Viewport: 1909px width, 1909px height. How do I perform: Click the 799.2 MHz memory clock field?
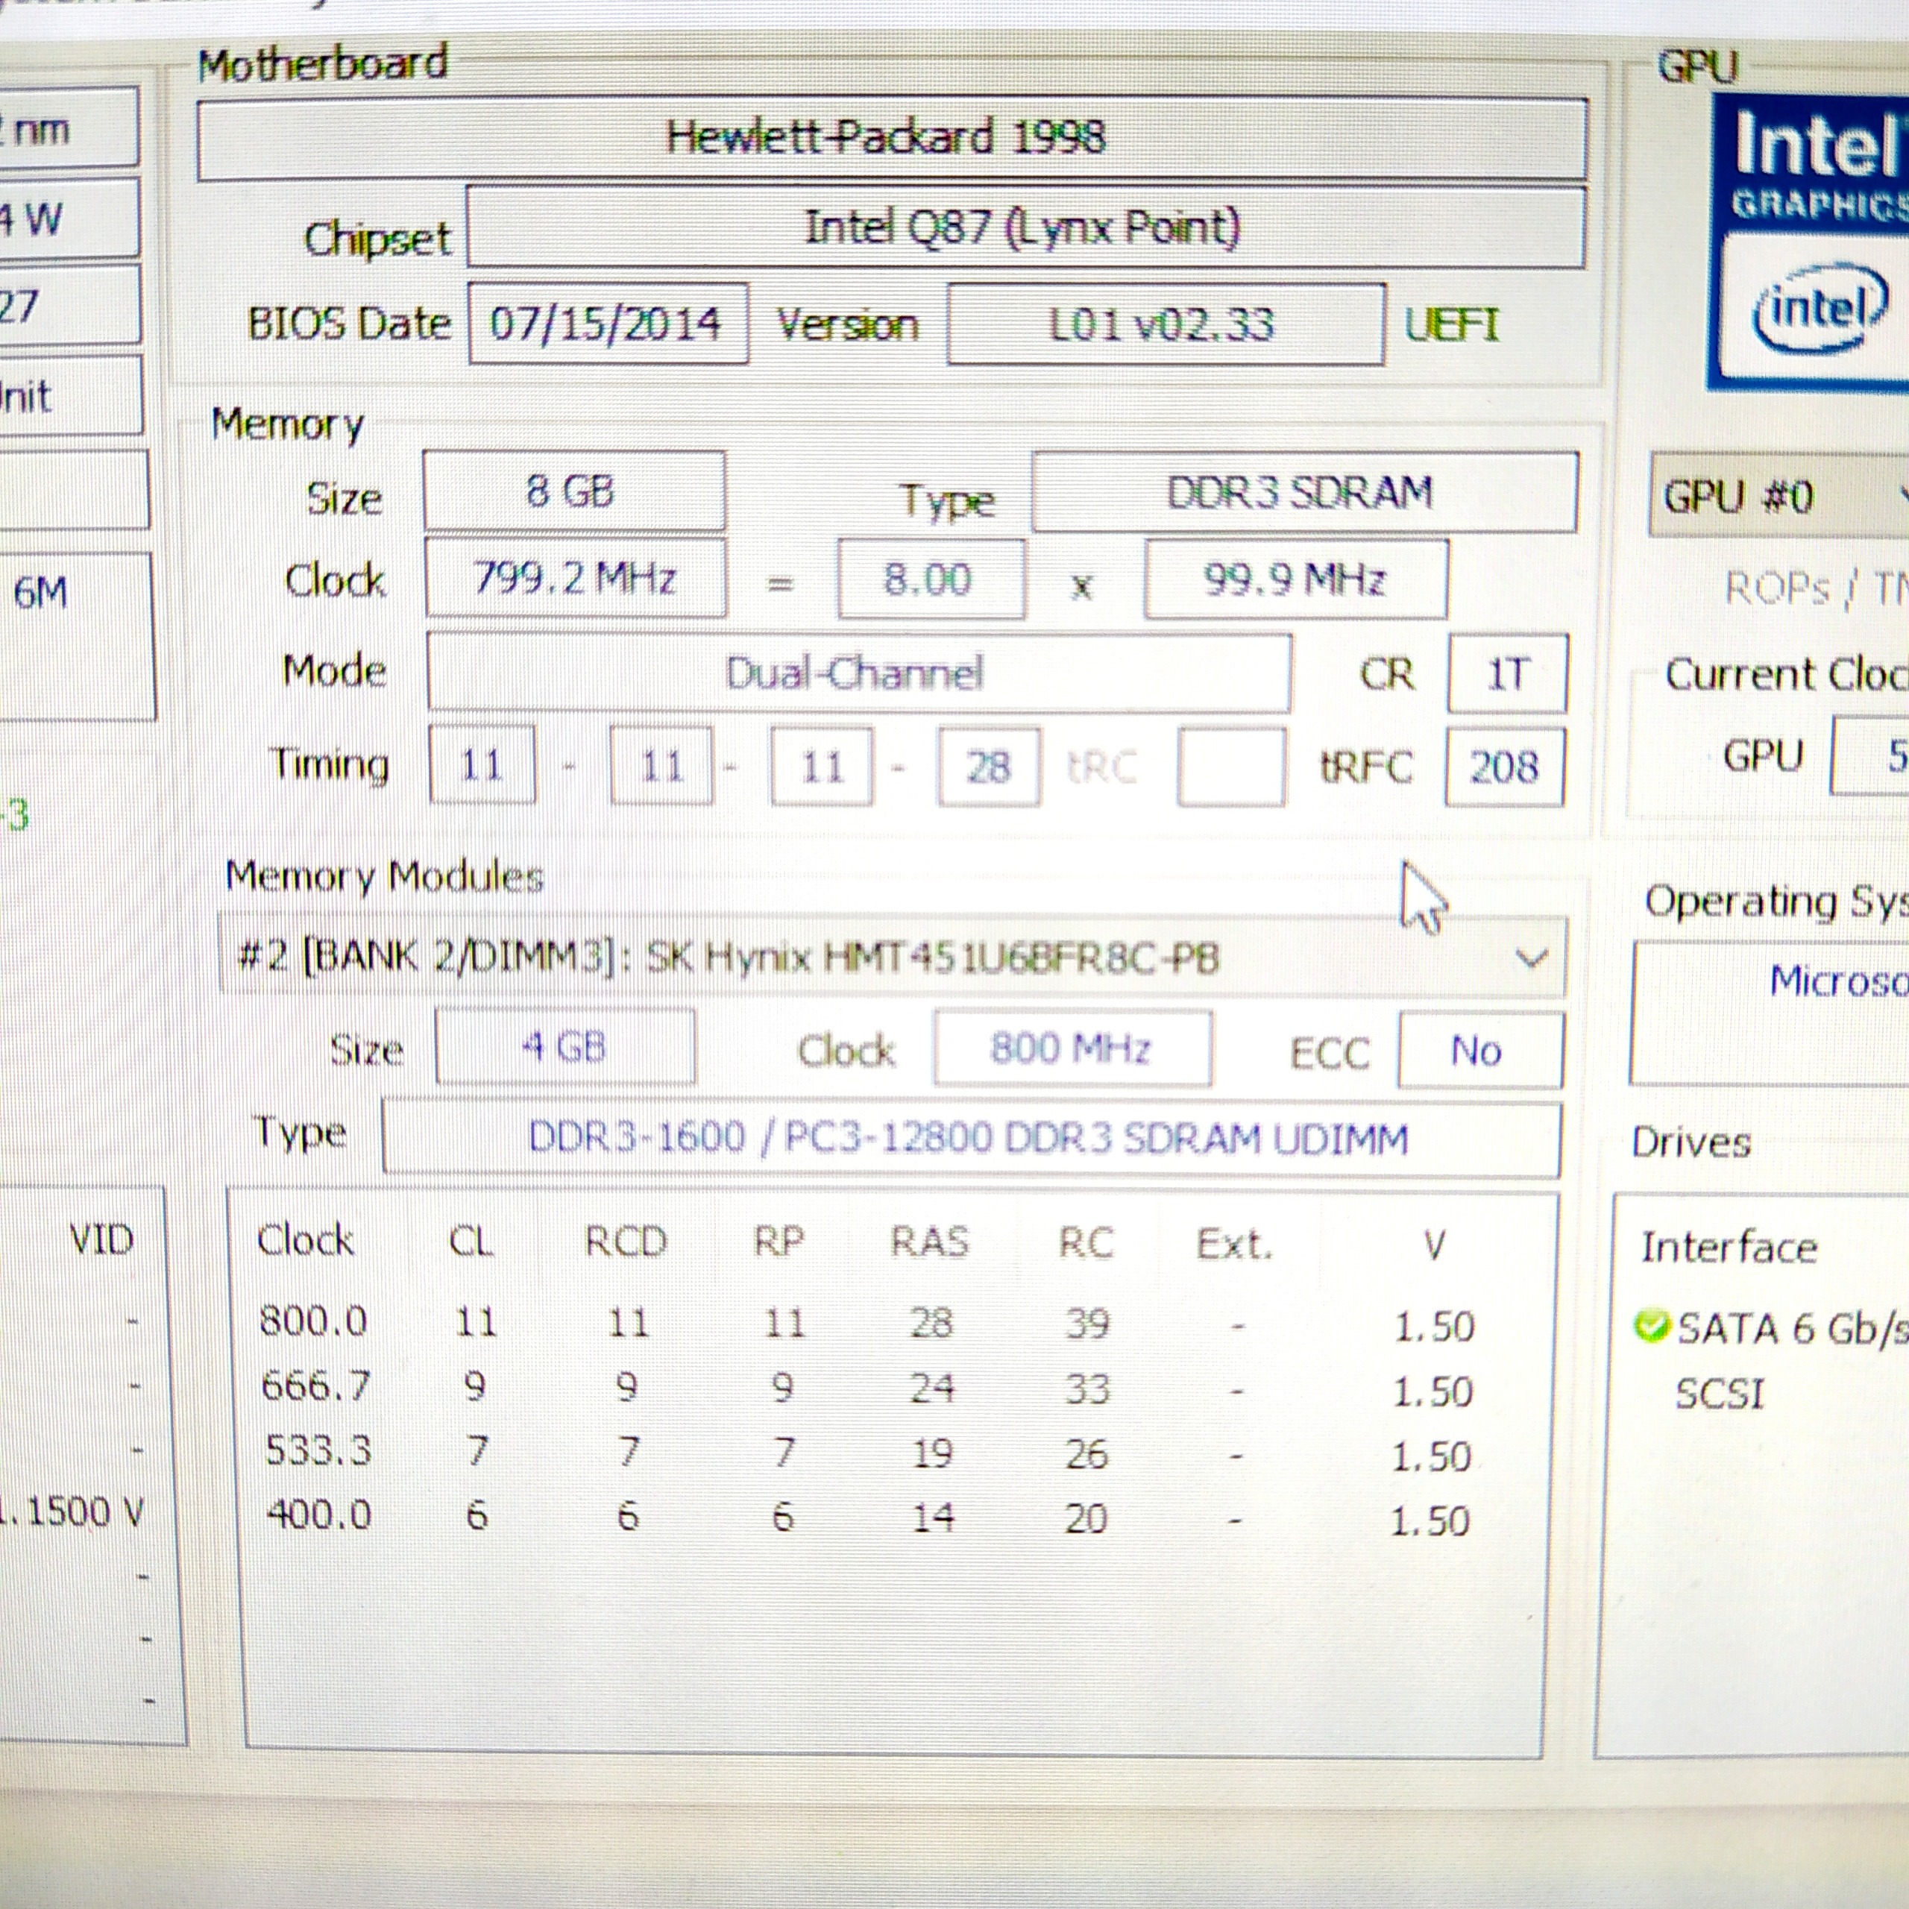pos(576,577)
